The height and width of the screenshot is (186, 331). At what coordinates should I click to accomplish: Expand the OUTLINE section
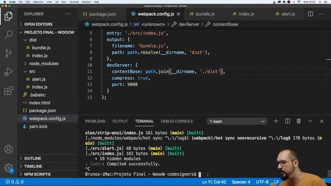pos(48,159)
